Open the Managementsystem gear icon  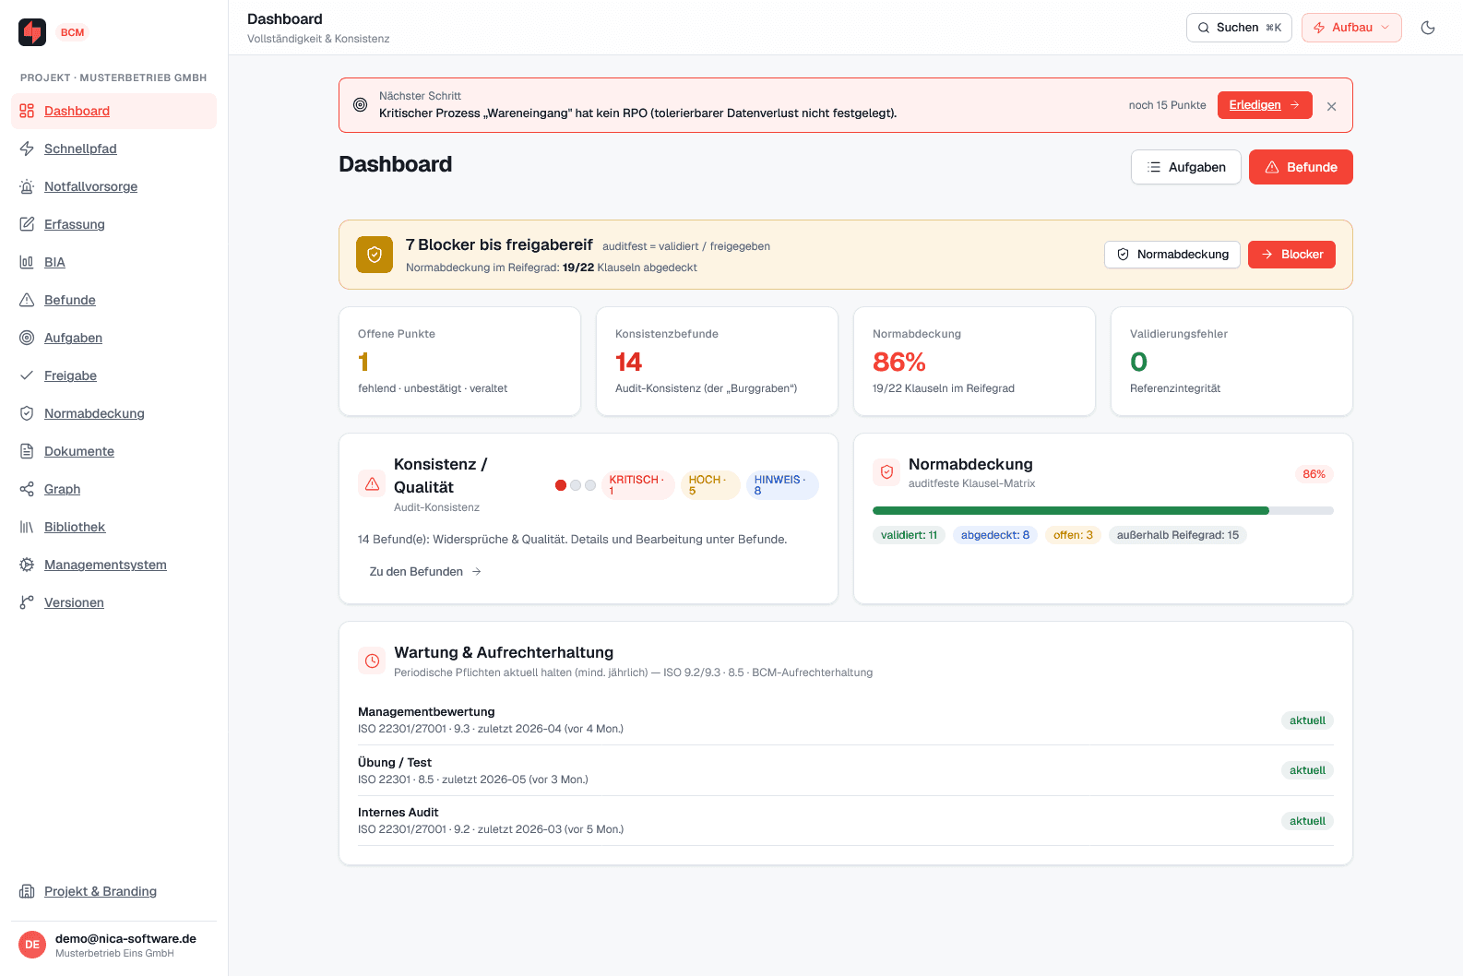(x=27, y=565)
